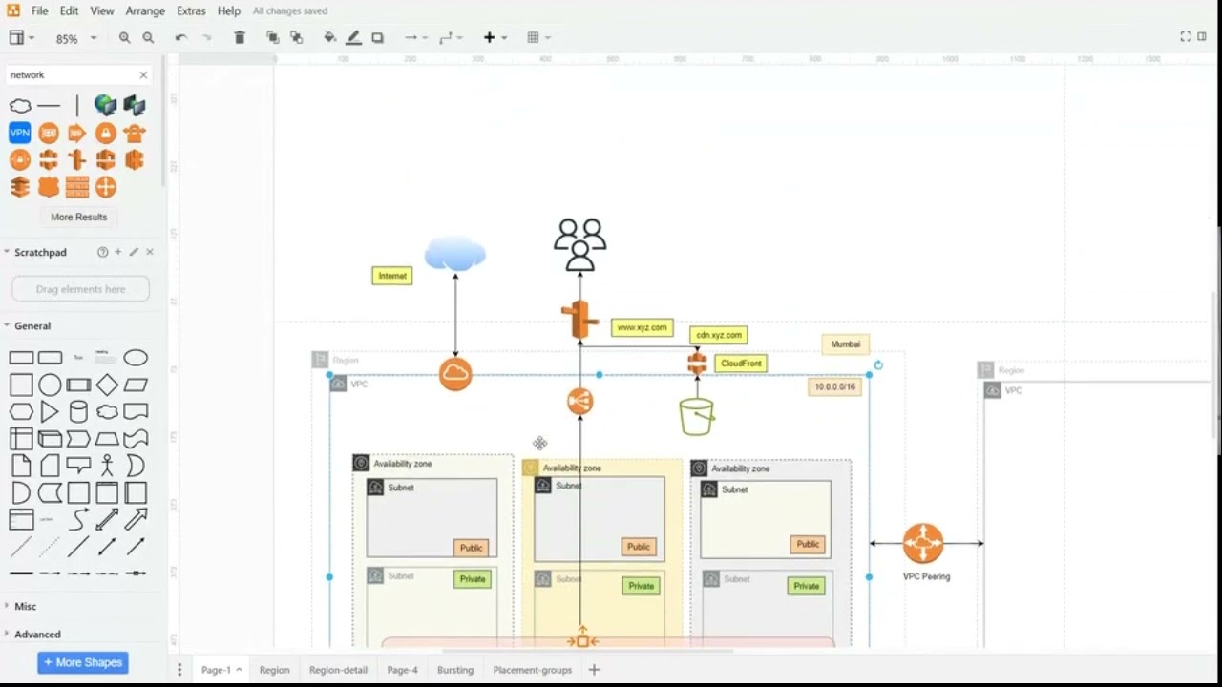Switch to the Bursting tab
The height and width of the screenshot is (687, 1222).
[x=455, y=670]
